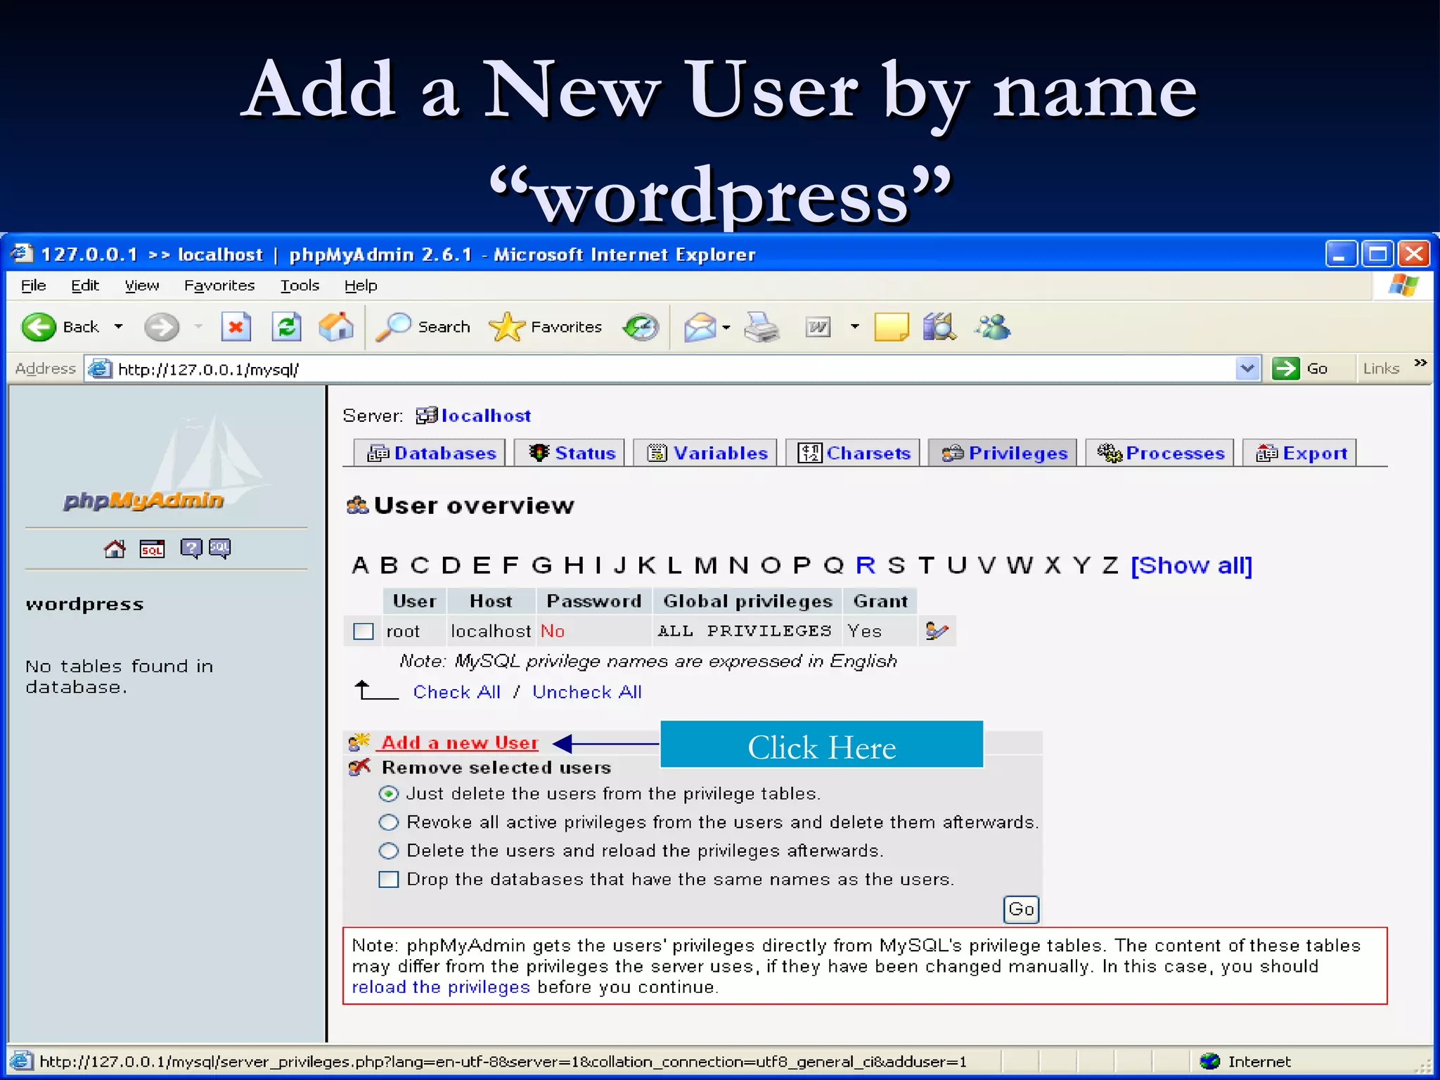Switch to the Export tab
The height and width of the screenshot is (1080, 1440).
click(1300, 453)
